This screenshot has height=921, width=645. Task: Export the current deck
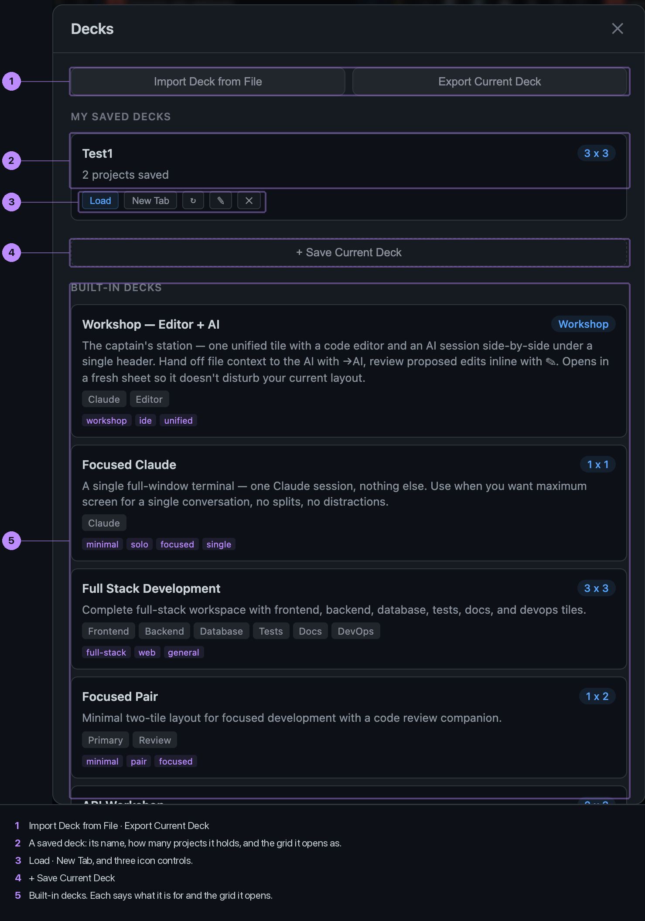coord(489,82)
